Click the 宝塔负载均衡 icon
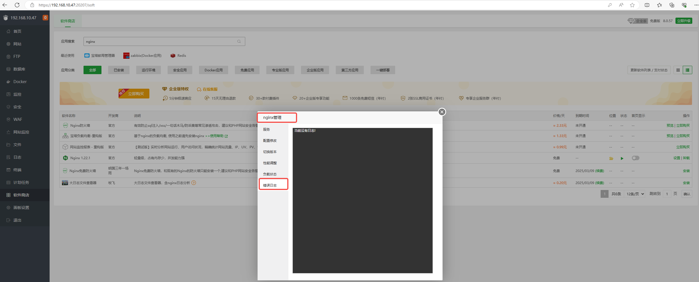This screenshot has width=699, height=282. pos(65,136)
